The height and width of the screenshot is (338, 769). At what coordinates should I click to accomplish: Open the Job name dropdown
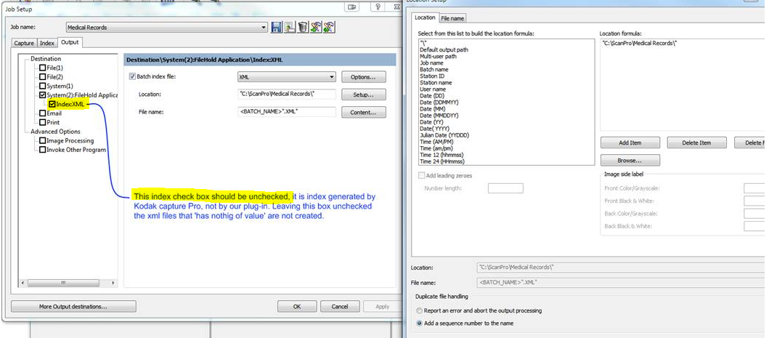pos(264,28)
